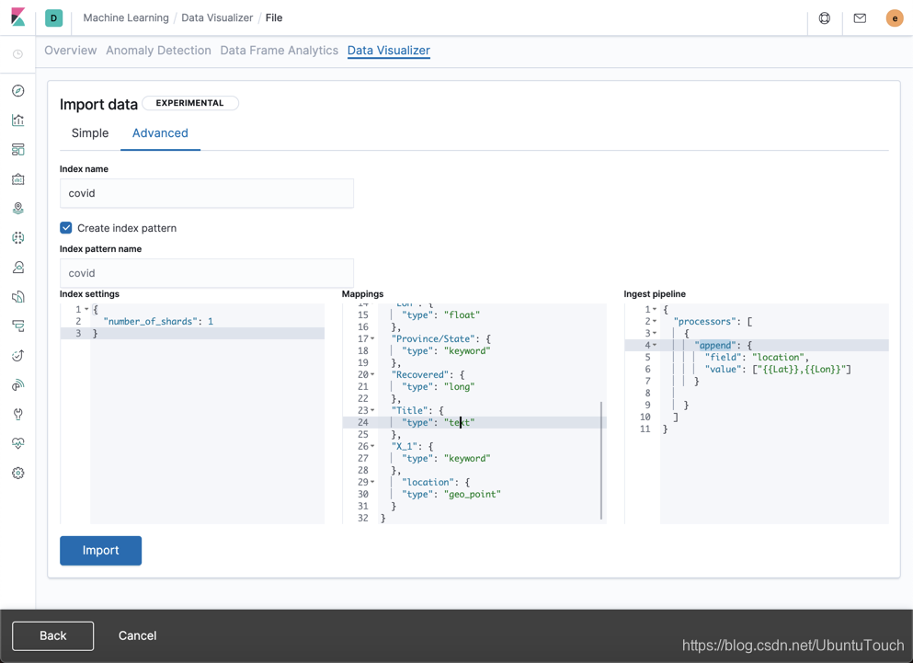913x663 pixels.
Task: Open Dashboard from the sidebar
Action: click(x=18, y=150)
